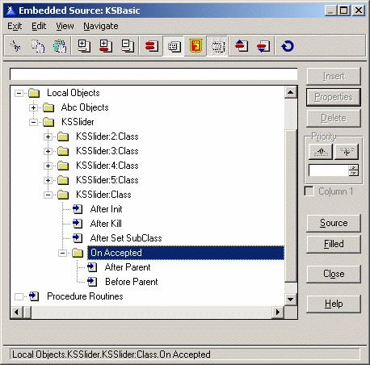Toggle the Procedure Routines tree box
The width and height of the screenshot is (370, 365).
click(x=19, y=296)
